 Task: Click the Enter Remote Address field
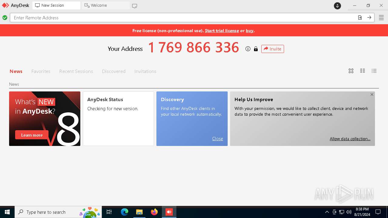(x=184, y=18)
